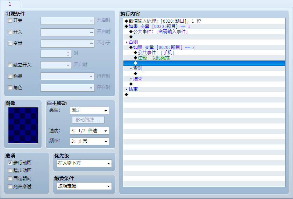The image size is (293, 199).
Task: Uncheck the 步行动画 option
Action: (10, 163)
